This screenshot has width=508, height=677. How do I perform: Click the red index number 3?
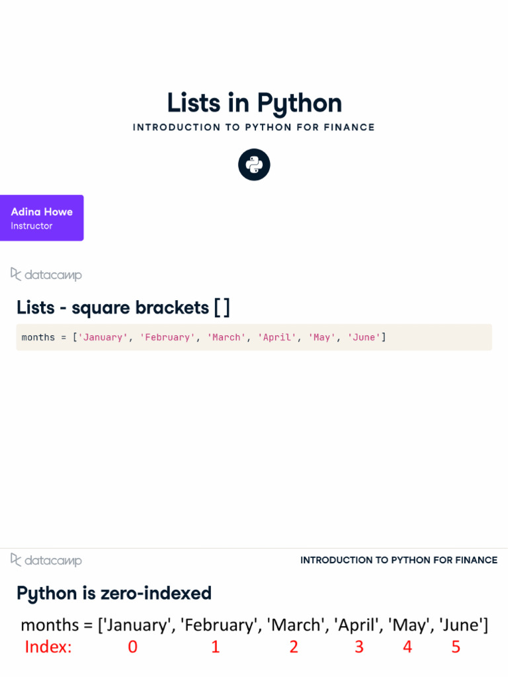click(x=359, y=647)
